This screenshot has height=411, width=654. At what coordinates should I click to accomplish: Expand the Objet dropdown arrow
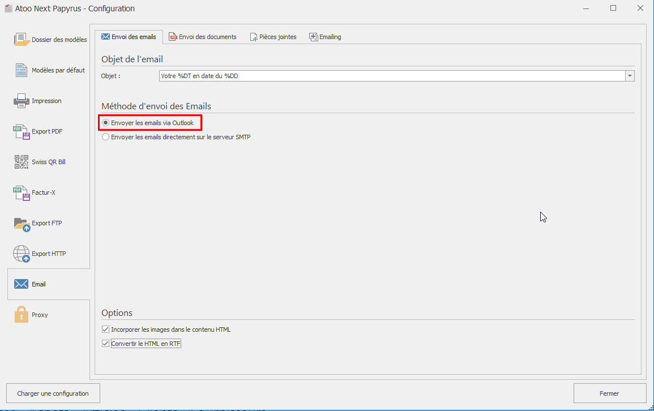pos(630,76)
